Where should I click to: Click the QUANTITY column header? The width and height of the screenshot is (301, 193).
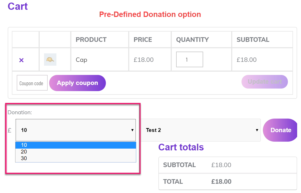[x=192, y=40]
